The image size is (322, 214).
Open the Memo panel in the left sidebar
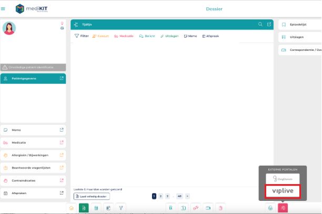pos(33,130)
